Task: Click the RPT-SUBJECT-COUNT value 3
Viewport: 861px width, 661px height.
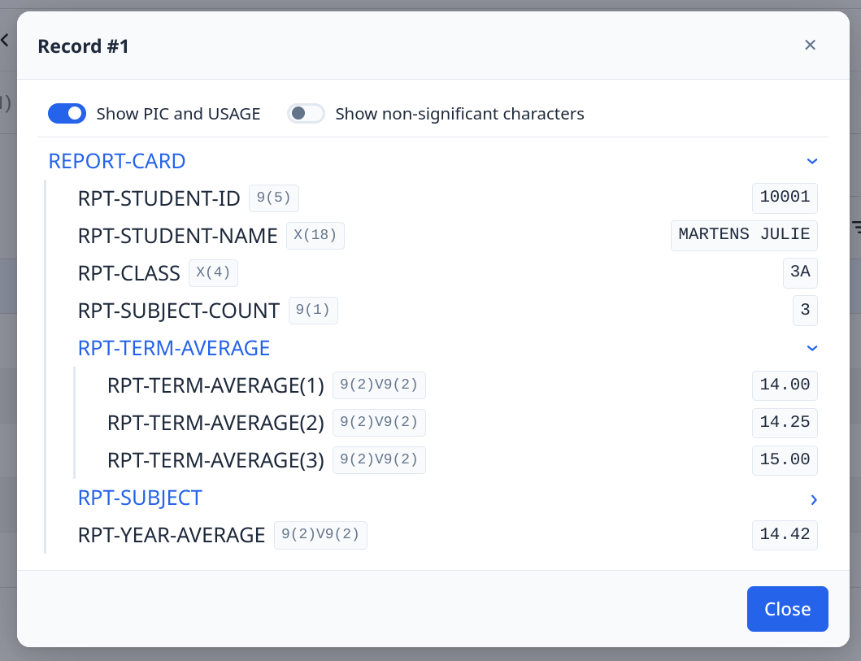Action: (x=805, y=311)
